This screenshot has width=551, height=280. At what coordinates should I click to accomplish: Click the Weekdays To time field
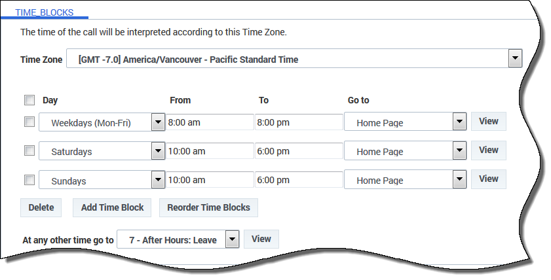[x=299, y=122]
